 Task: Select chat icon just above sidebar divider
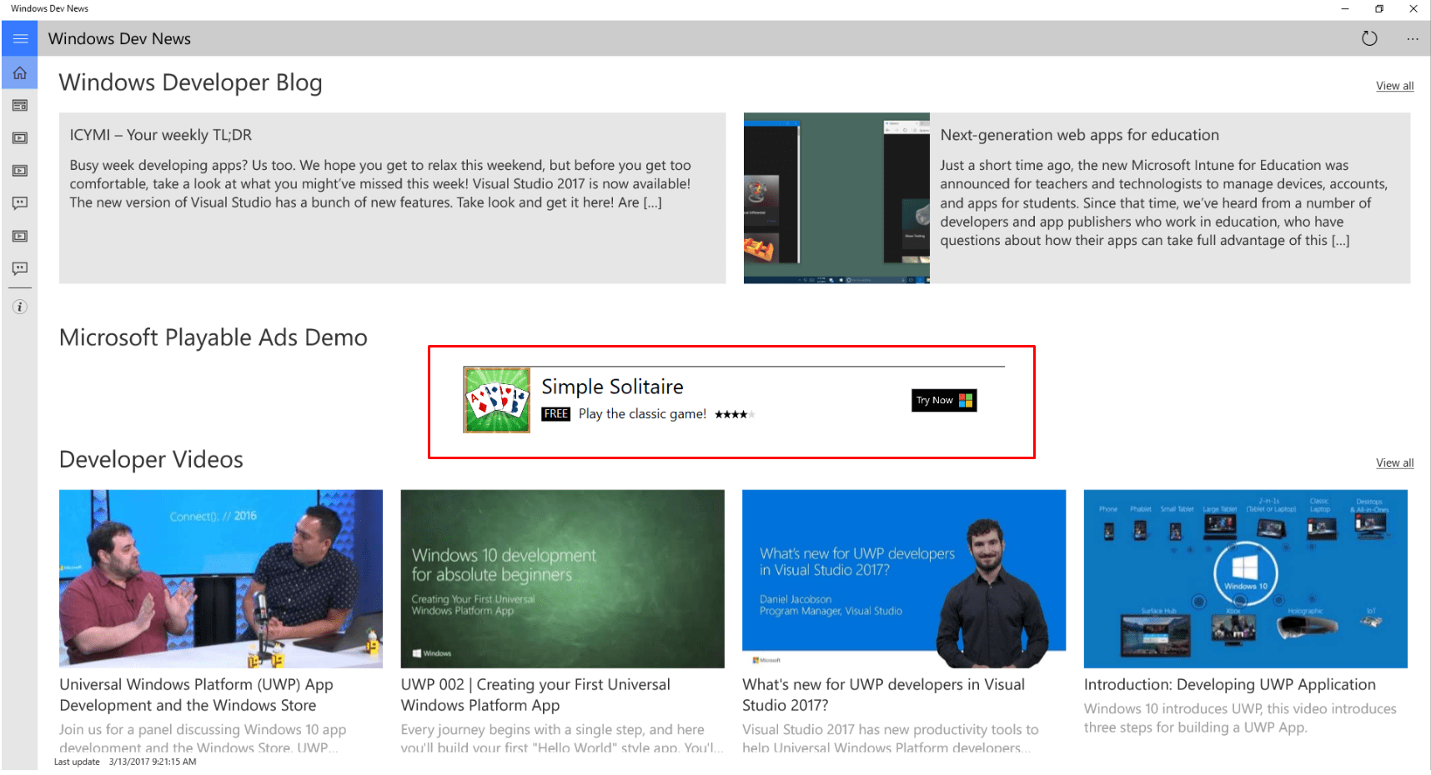[x=20, y=268]
